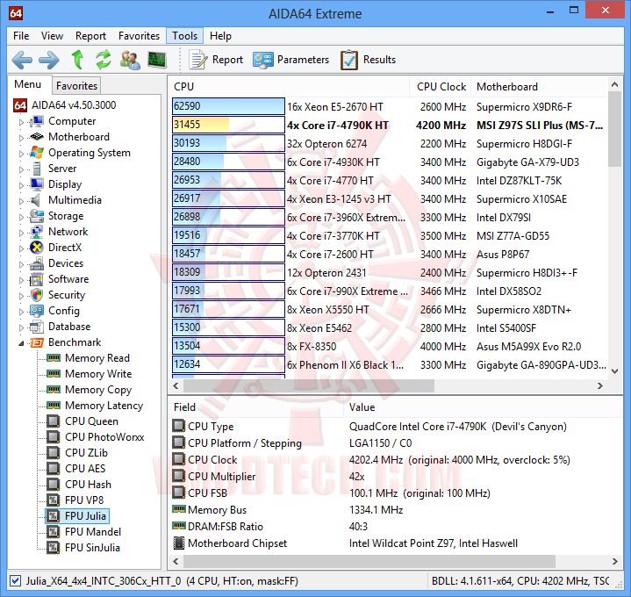631x597 pixels.
Task: Select Memory Write benchmark
Action: pyautogui.click(x=98, y=374)
